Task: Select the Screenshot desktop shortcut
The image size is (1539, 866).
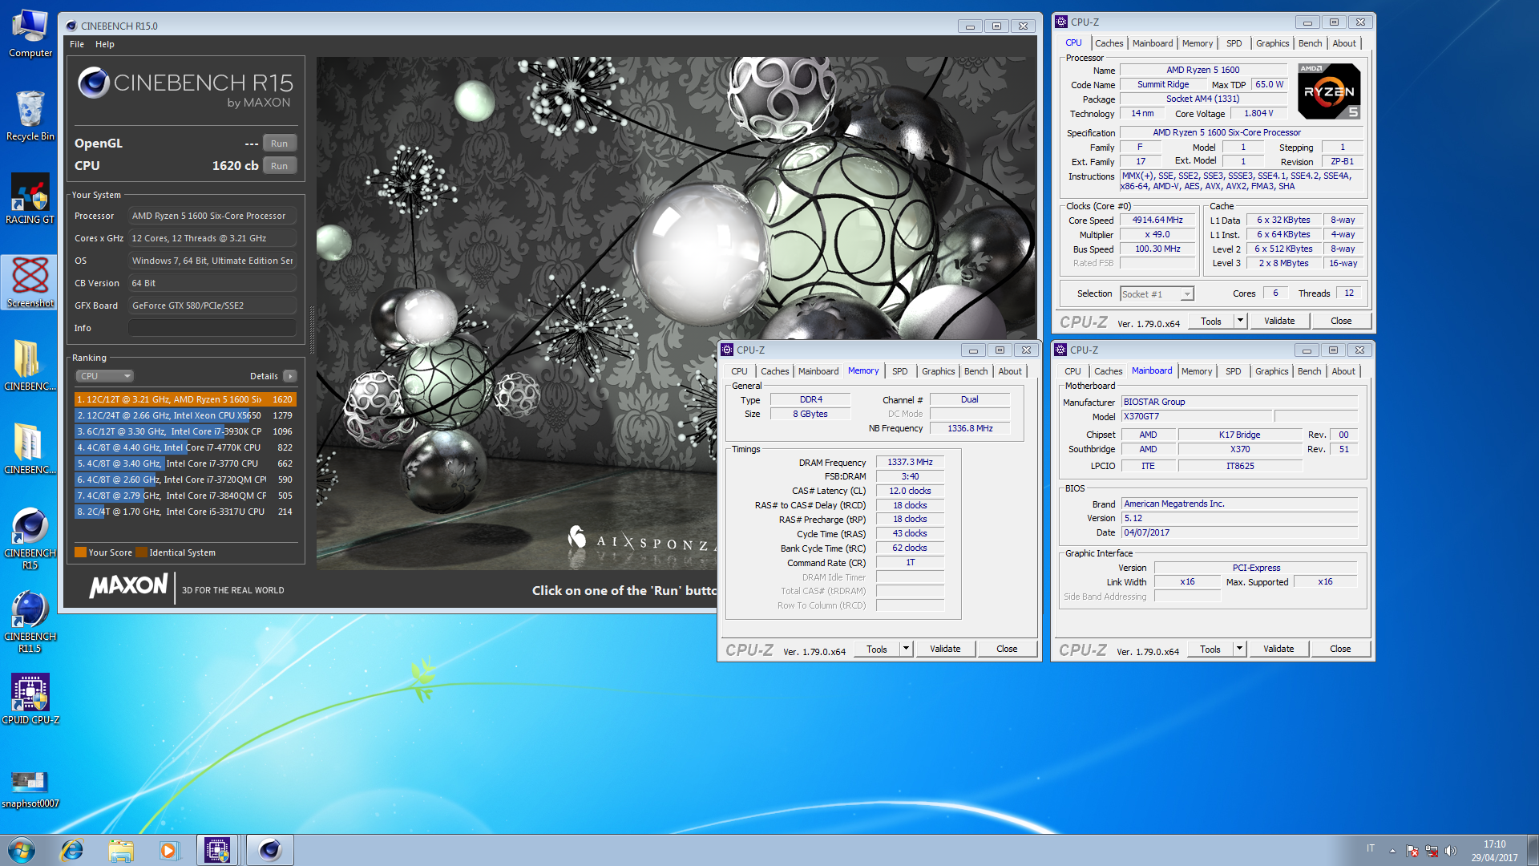Action: point(30,282)
